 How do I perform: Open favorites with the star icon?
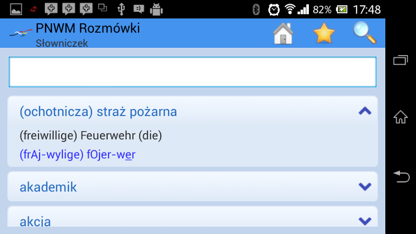click(x=324, y=33)
